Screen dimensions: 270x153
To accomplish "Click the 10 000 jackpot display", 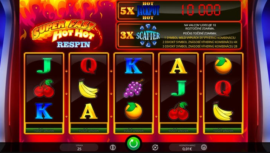I will 201,10.
